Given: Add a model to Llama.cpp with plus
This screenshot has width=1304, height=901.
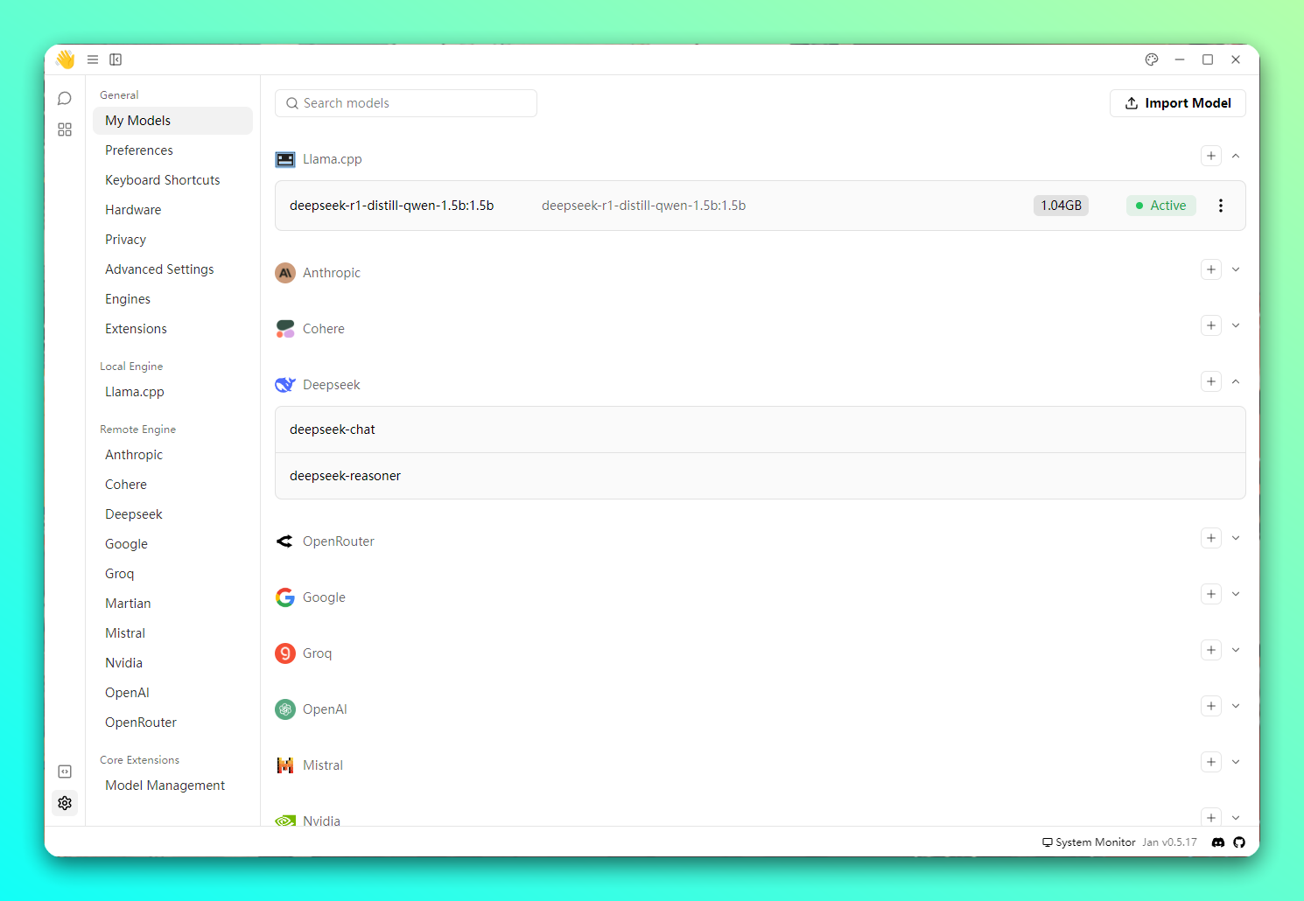Looking at the screenshot, I should tap(1211, 156).
